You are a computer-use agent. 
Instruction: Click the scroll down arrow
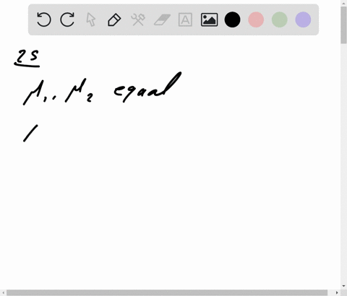tap(343, 286)
